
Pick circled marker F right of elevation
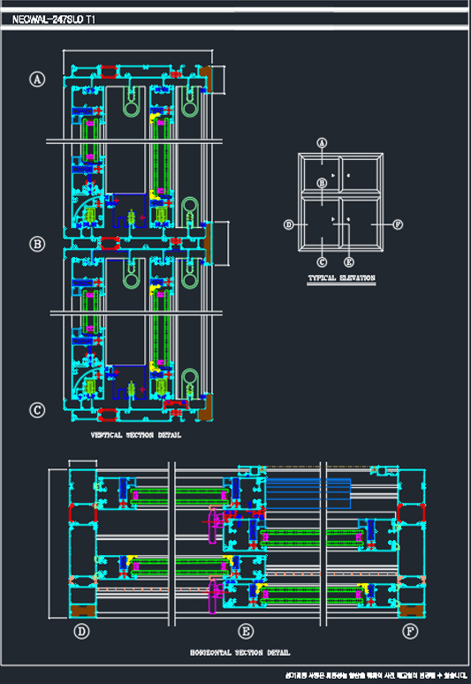(x=398, y=224)
